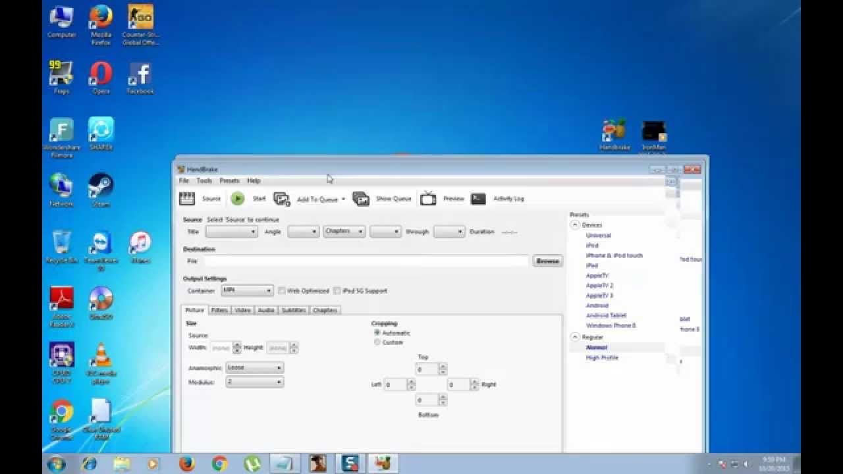843x474 pixels.
Task: Switch to the Video tab
Action: coord(242,310)
